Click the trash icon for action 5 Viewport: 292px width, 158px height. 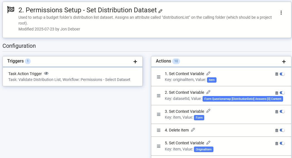(x=277, y=143)
